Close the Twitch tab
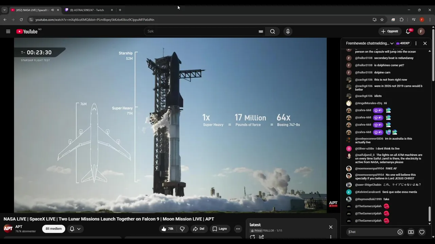Screen dimensions: 435x244 pos(112,10)
